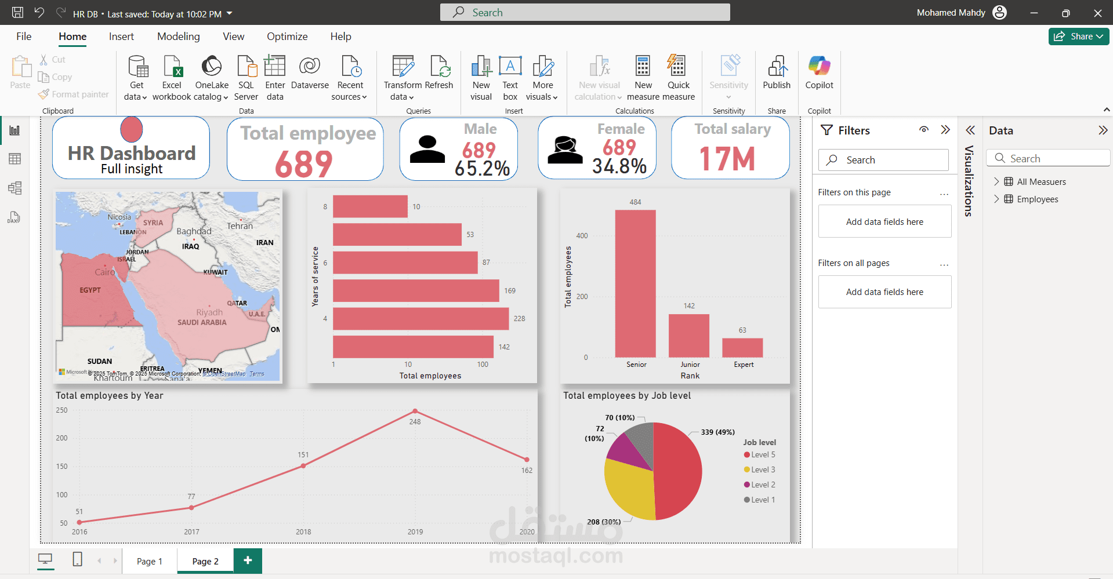Click the 2019 point on the line chart
The height and width of the screenshot is (579, 1113).
click(415, 411)
